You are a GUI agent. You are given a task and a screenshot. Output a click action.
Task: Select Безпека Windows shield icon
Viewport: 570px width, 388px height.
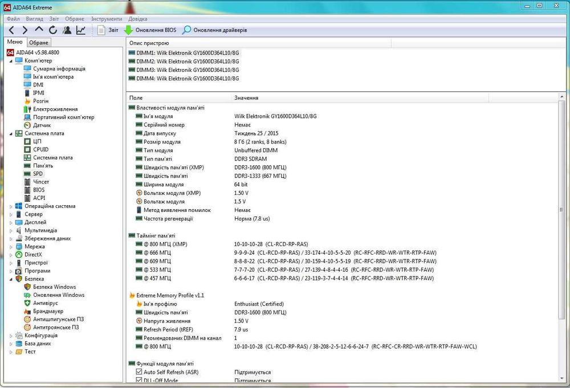click(27, 287)
